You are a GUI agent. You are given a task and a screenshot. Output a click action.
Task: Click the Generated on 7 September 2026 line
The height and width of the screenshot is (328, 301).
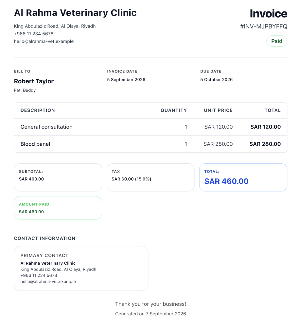(x=150, y=314)
